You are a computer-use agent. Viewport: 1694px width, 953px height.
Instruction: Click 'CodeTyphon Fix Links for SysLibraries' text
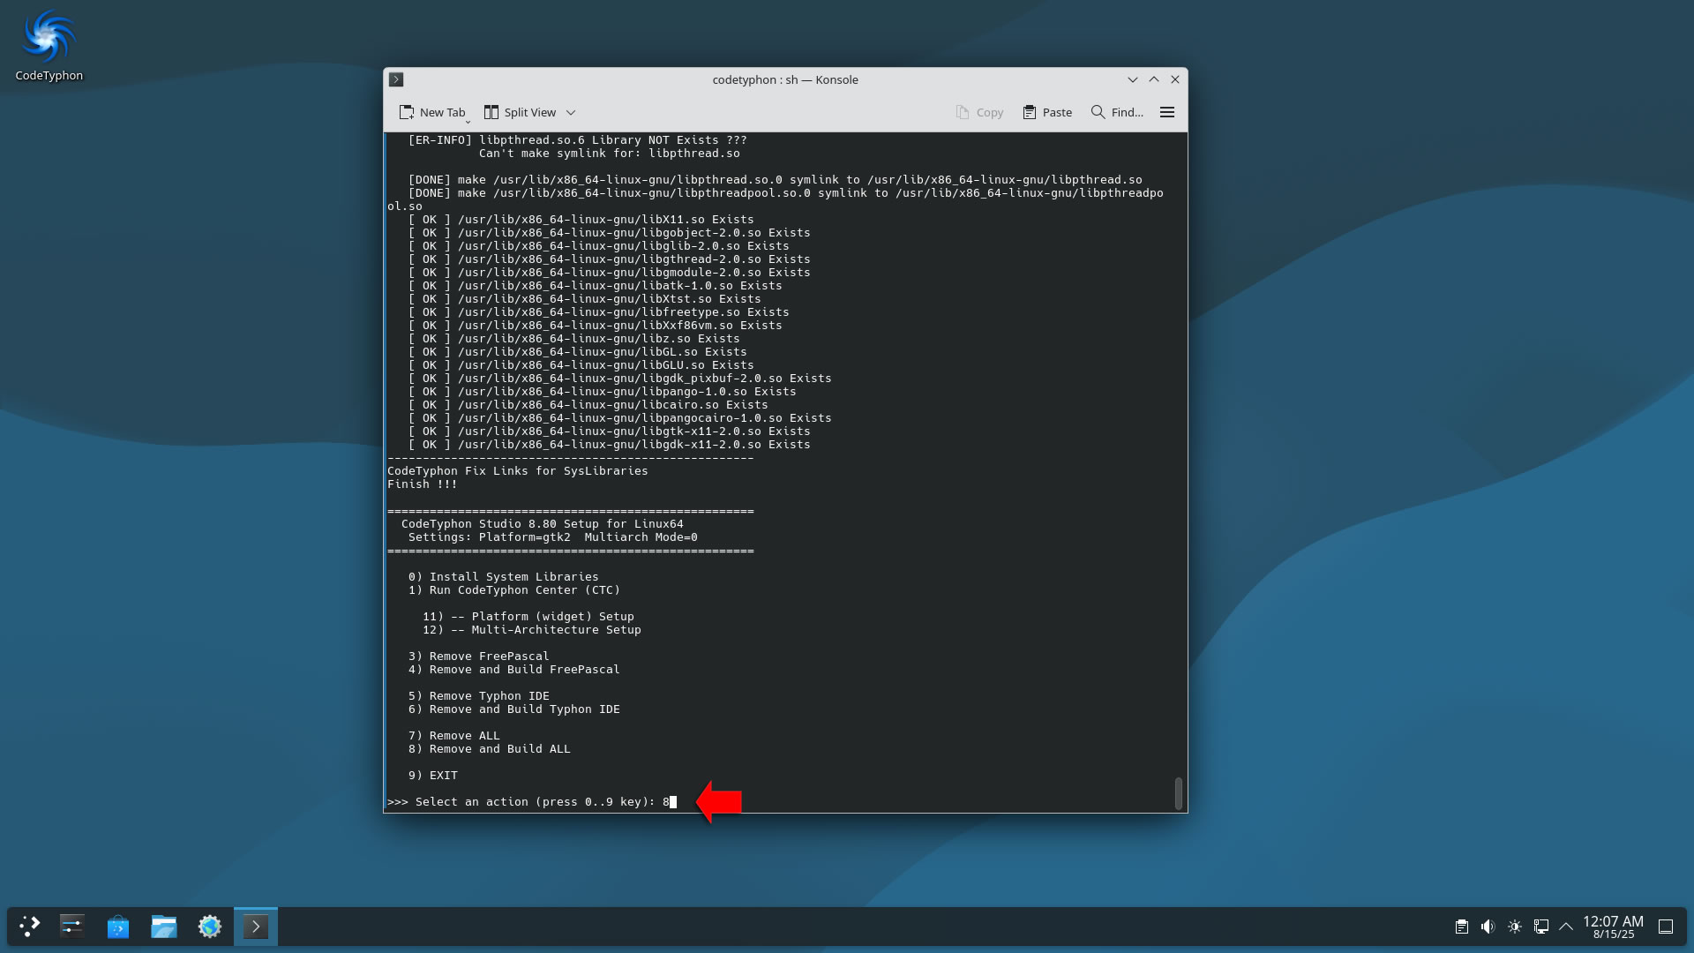(x=518, y=471)
